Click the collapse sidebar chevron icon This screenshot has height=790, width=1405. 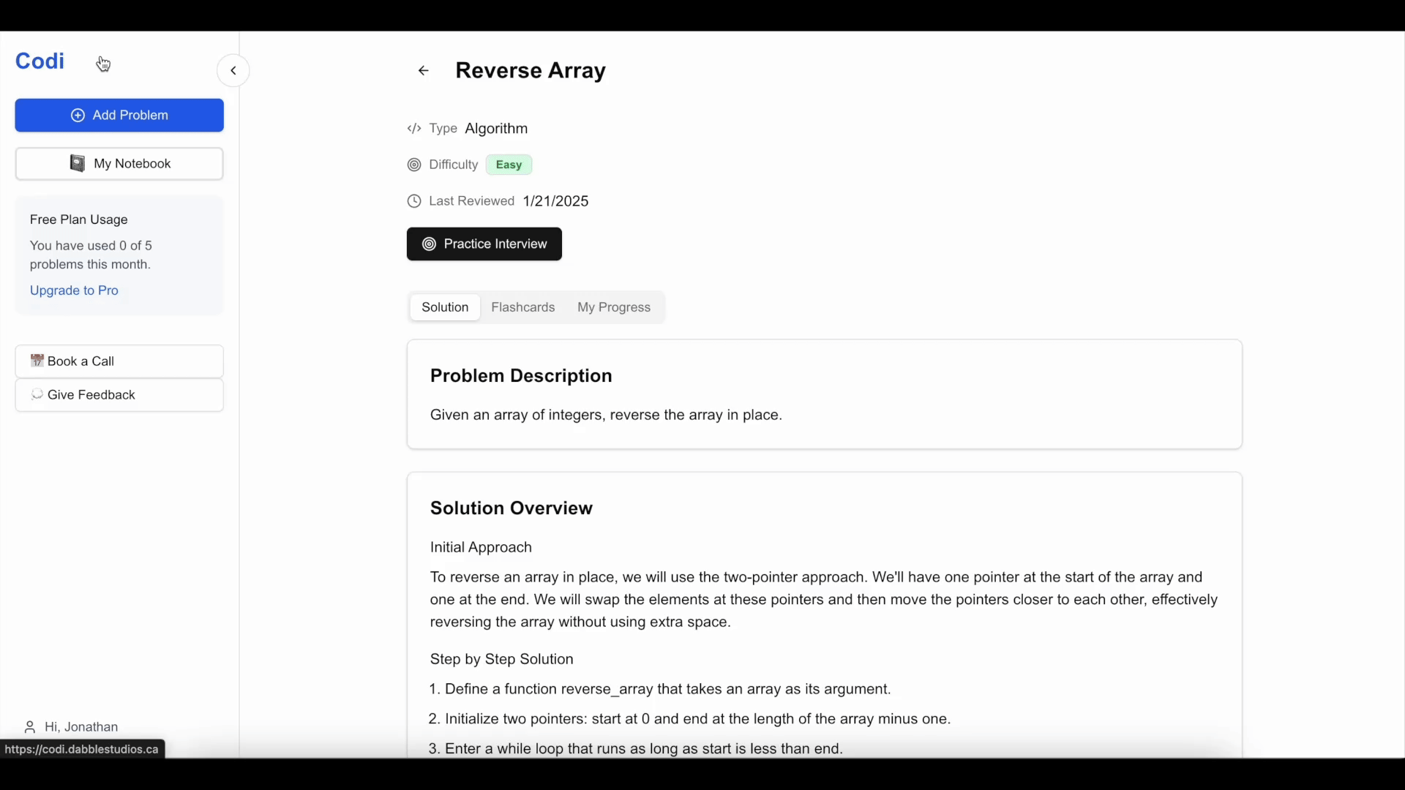tap(233, 70)
